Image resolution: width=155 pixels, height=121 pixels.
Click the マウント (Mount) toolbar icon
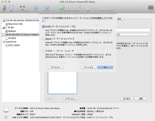(x=36, y=7)
